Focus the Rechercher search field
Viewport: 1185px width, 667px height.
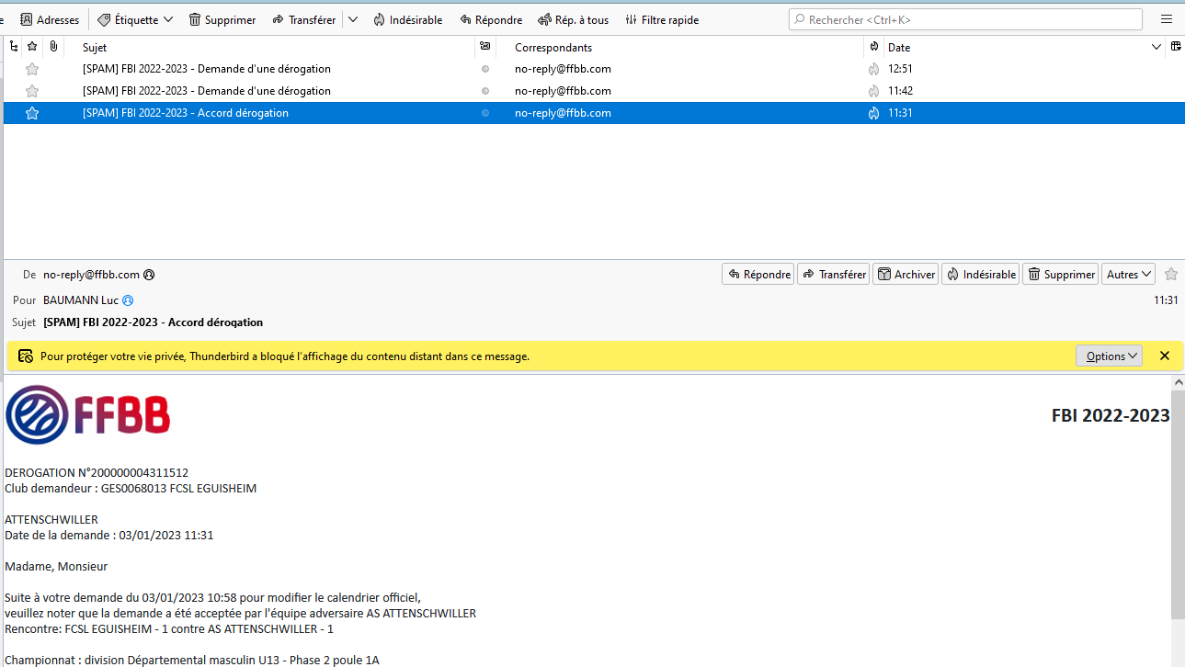(965, 19)
